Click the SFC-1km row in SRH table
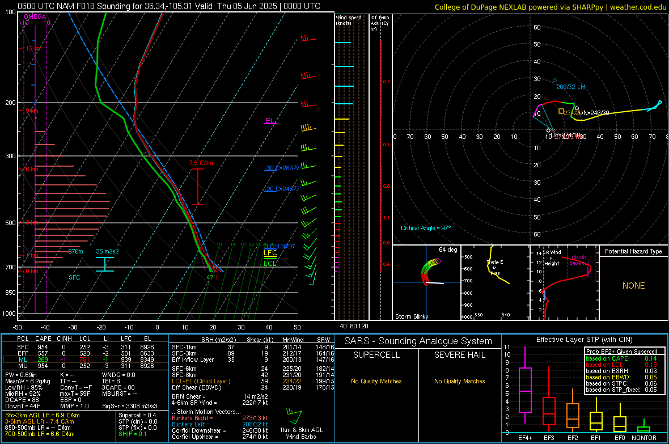The image size is (669, 444). click(253, 347)
